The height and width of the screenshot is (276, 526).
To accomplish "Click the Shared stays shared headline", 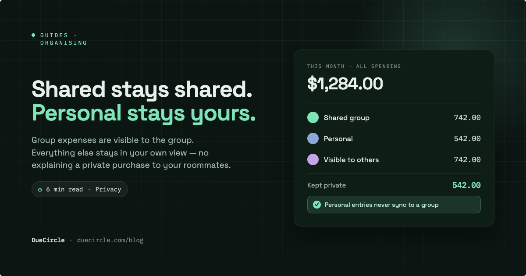I will [142, 89].
